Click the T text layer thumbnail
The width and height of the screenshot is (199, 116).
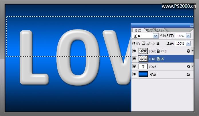(x=143, y=66)
